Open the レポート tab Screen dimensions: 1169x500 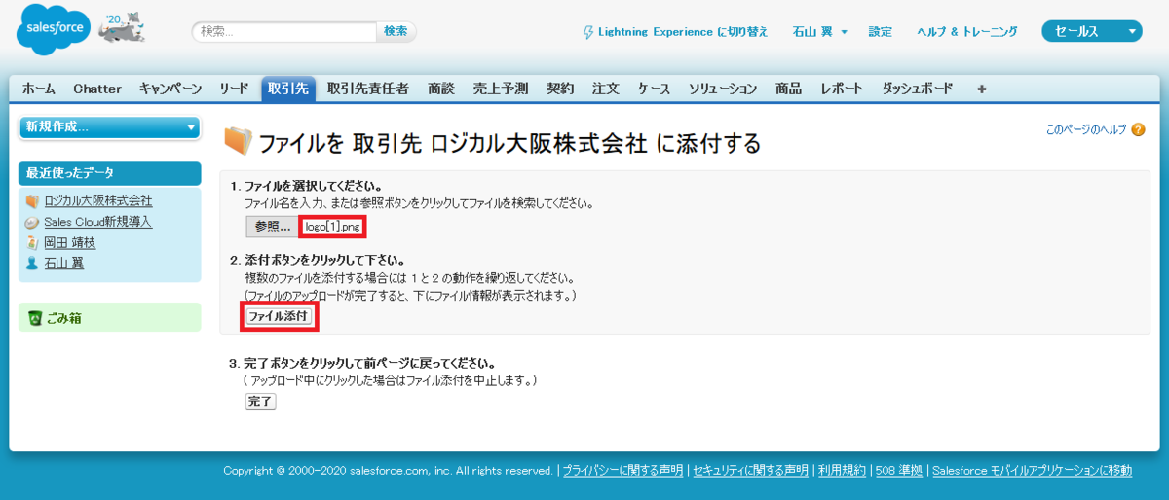point(842,89)
